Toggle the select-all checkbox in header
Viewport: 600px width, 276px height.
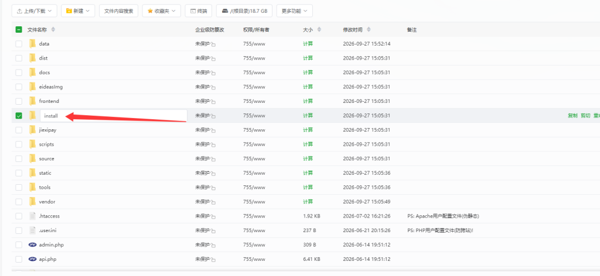click(19, 29)
